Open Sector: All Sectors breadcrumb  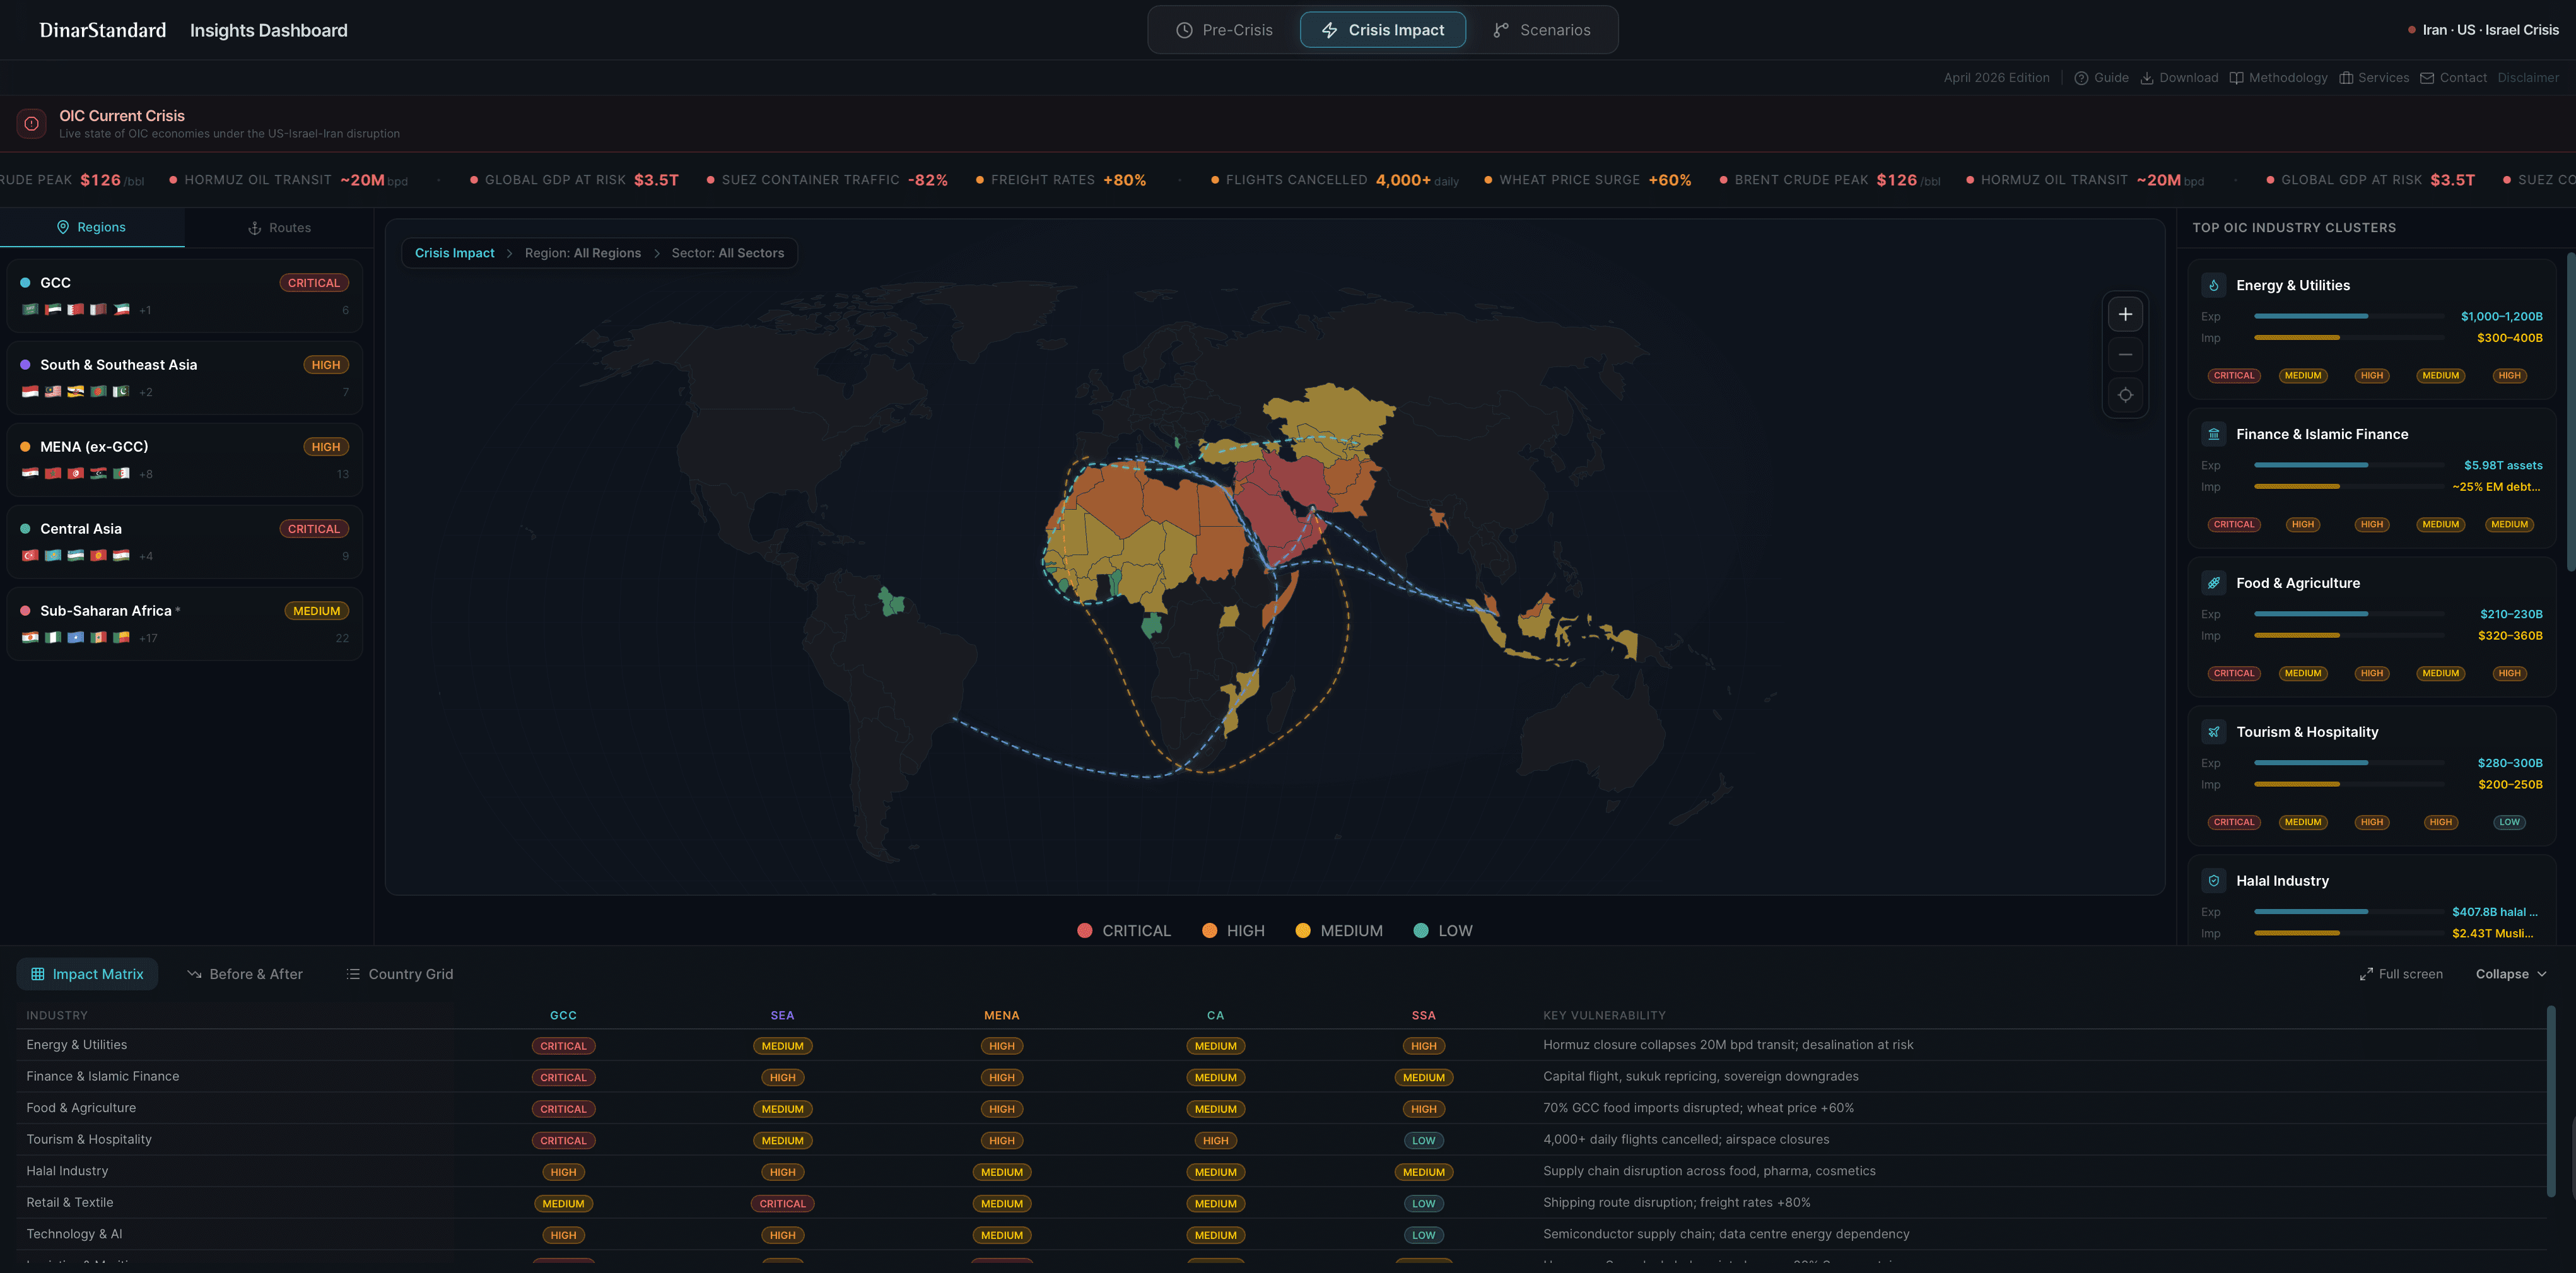point(727,253)
